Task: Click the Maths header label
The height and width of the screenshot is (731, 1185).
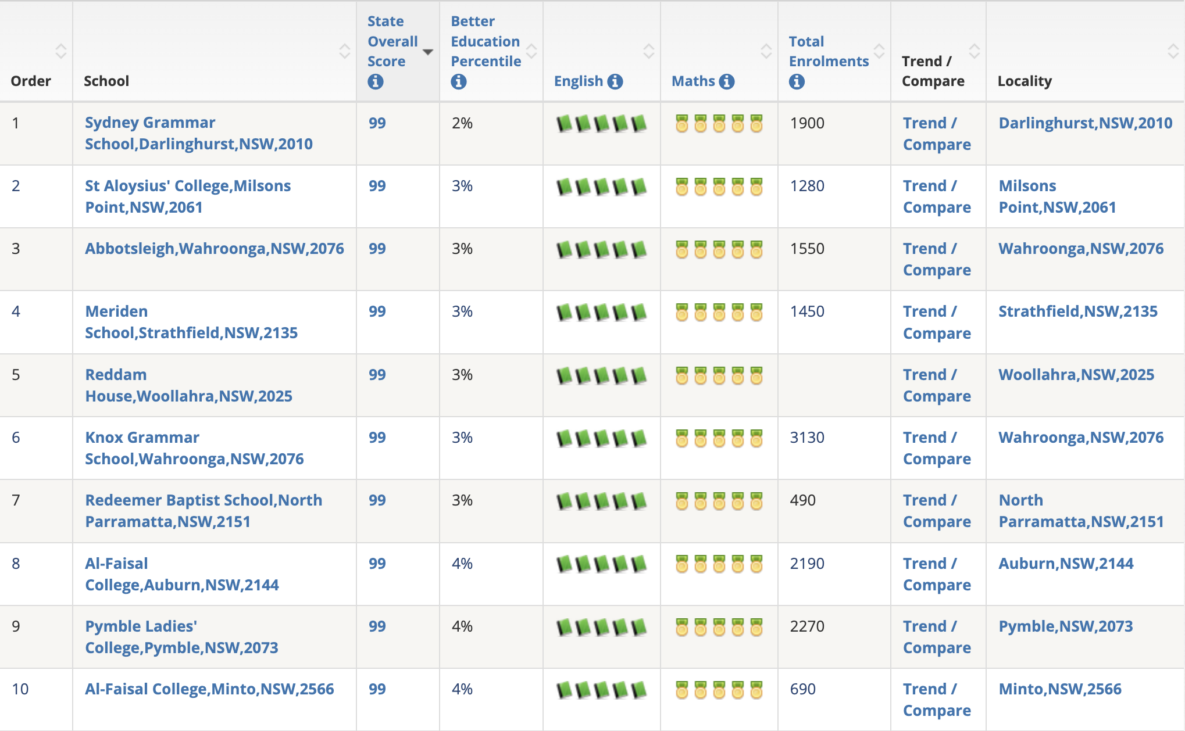Action: pos(693,81)
